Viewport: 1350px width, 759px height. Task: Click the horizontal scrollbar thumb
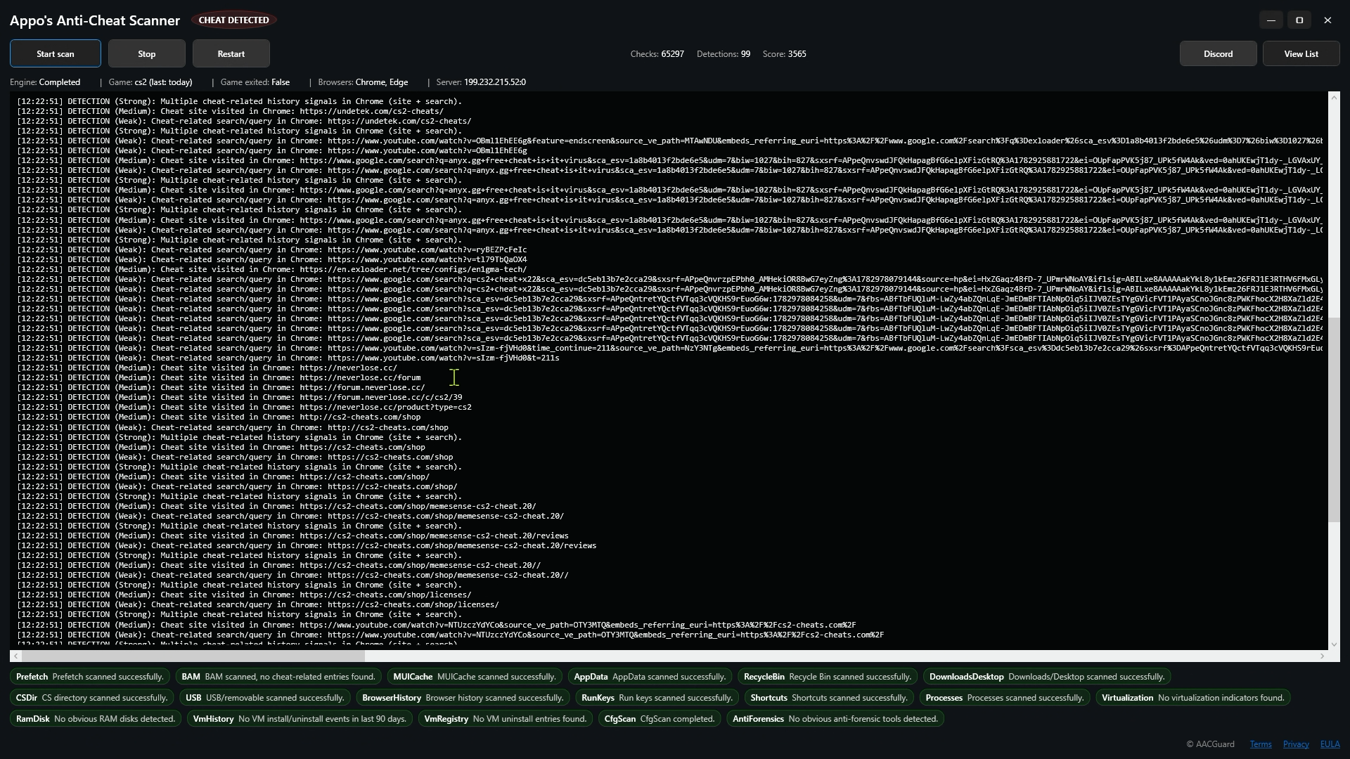[193, 656]
